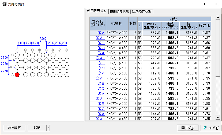222x135 pixels.
Task: Switch to the 使用限界状態 tab
Action: 97,11
